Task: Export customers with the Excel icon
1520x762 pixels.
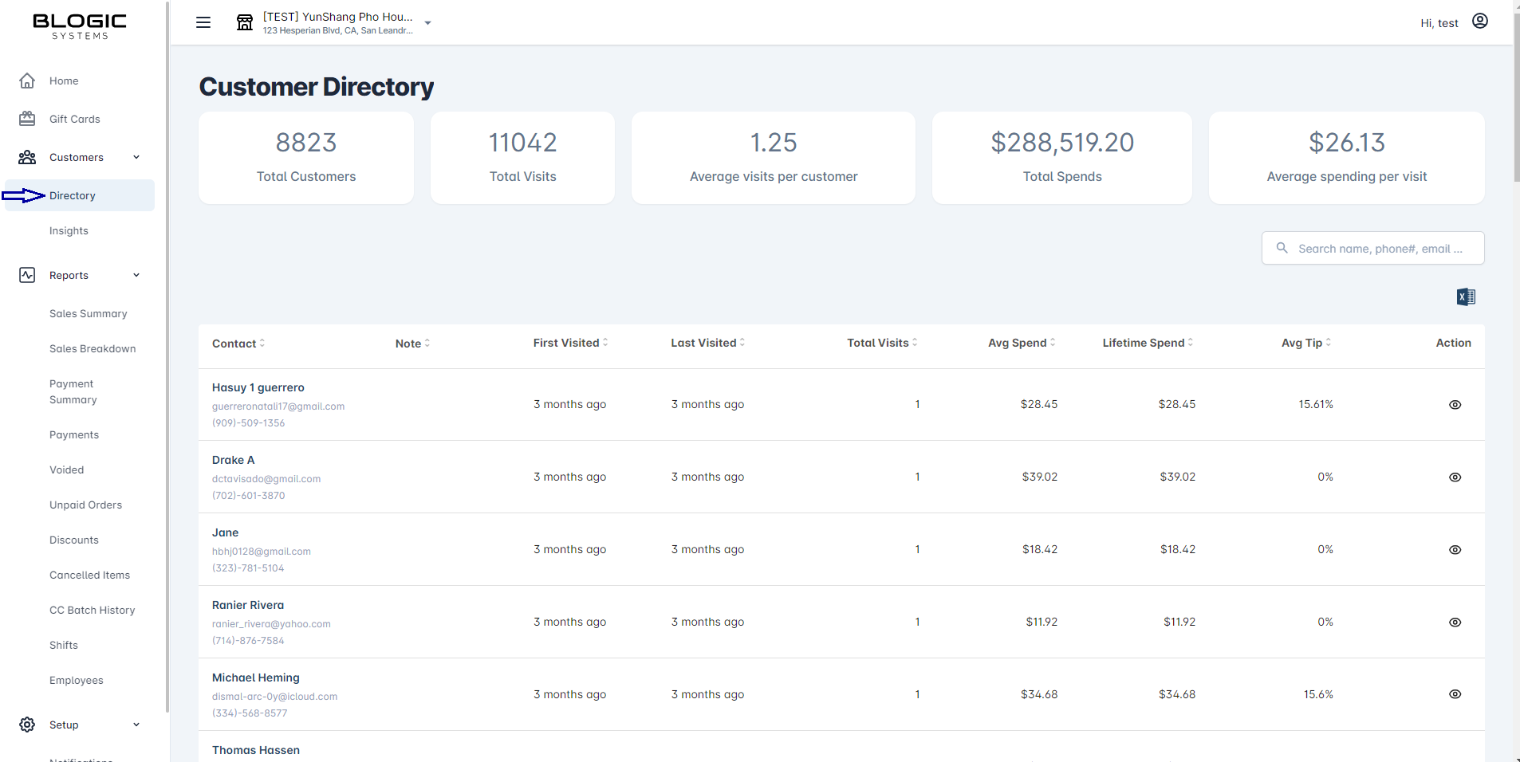Action: coord(1466,297)
